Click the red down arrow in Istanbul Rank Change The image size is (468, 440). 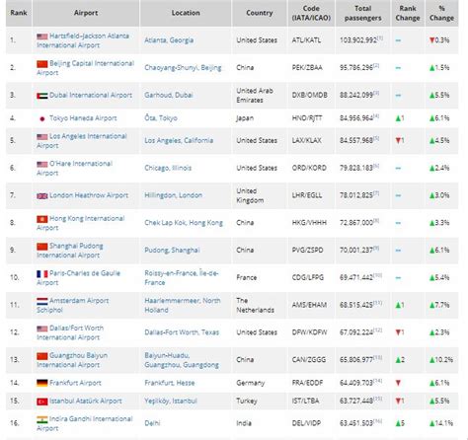click(x=398, y=402)
